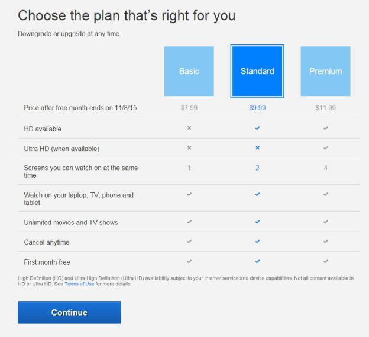Click Standard plan's HD available checkmark
This screenshot has width=369, height=337.
click(257, 128)
